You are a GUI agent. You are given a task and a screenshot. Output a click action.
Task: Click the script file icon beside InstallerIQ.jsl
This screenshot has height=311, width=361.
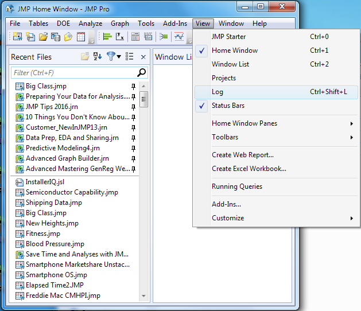click(x=20, y=182)
